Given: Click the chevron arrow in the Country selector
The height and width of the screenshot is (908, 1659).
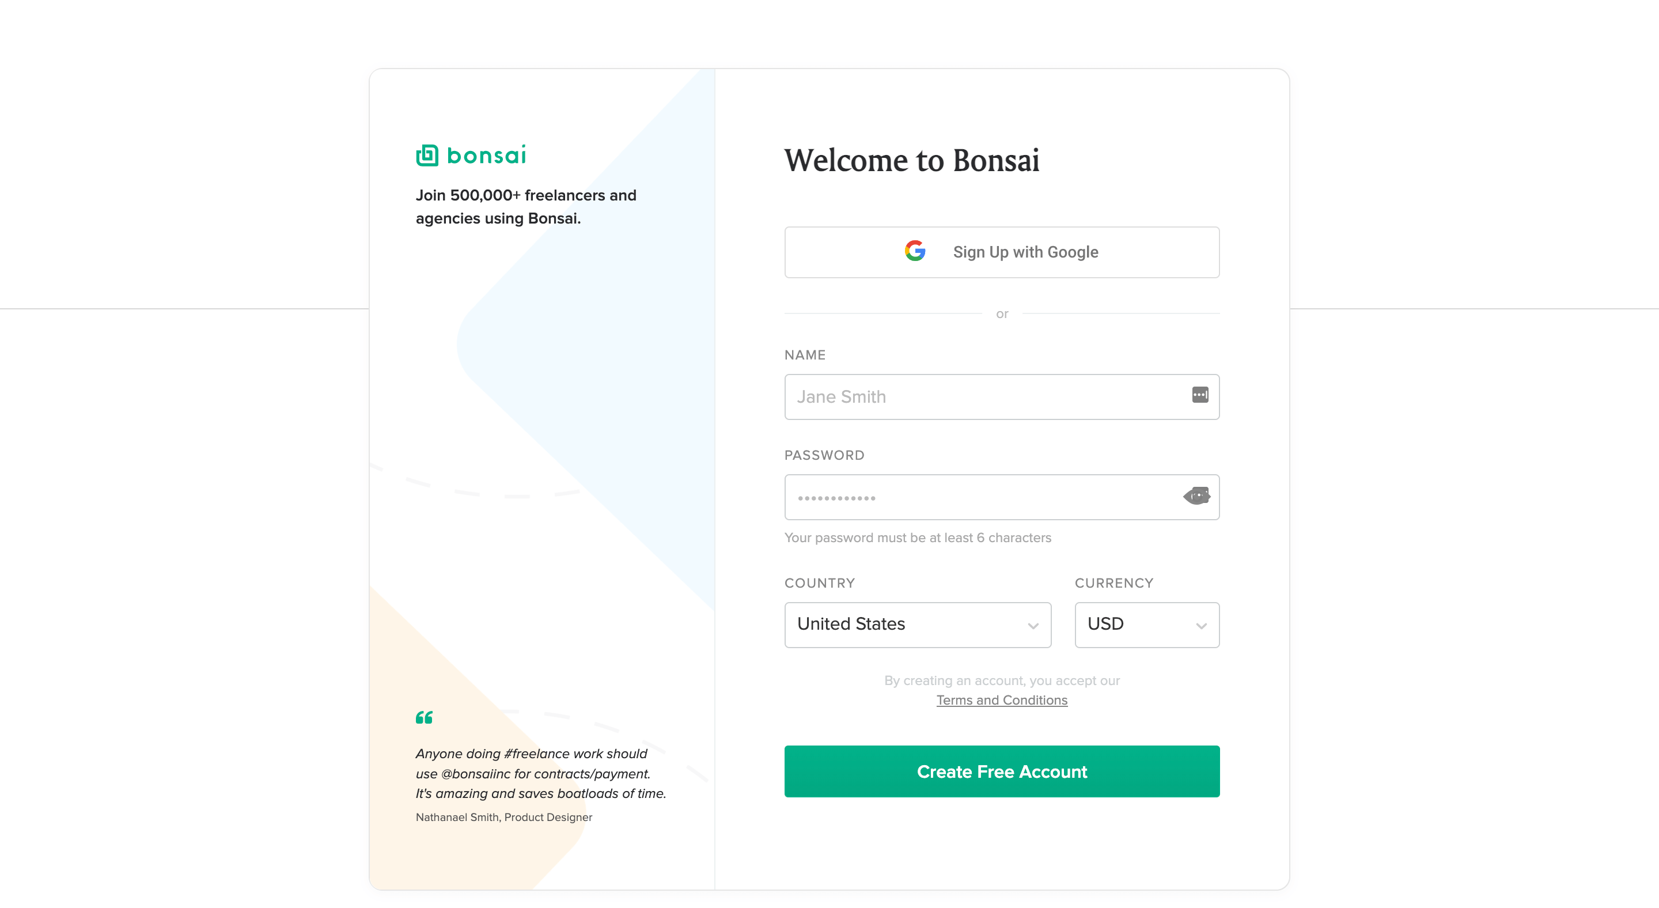Looking at the screenshot, I should point(1033,626).
